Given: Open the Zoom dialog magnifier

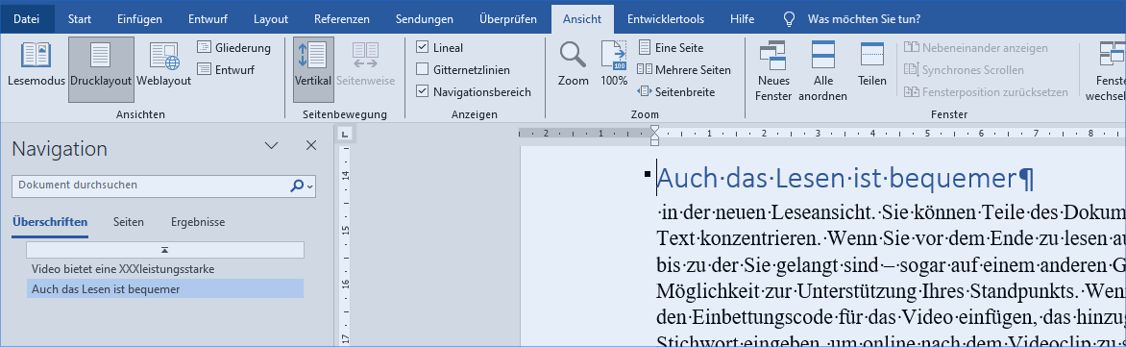Looking at the screenshot, I should (573, 64).
